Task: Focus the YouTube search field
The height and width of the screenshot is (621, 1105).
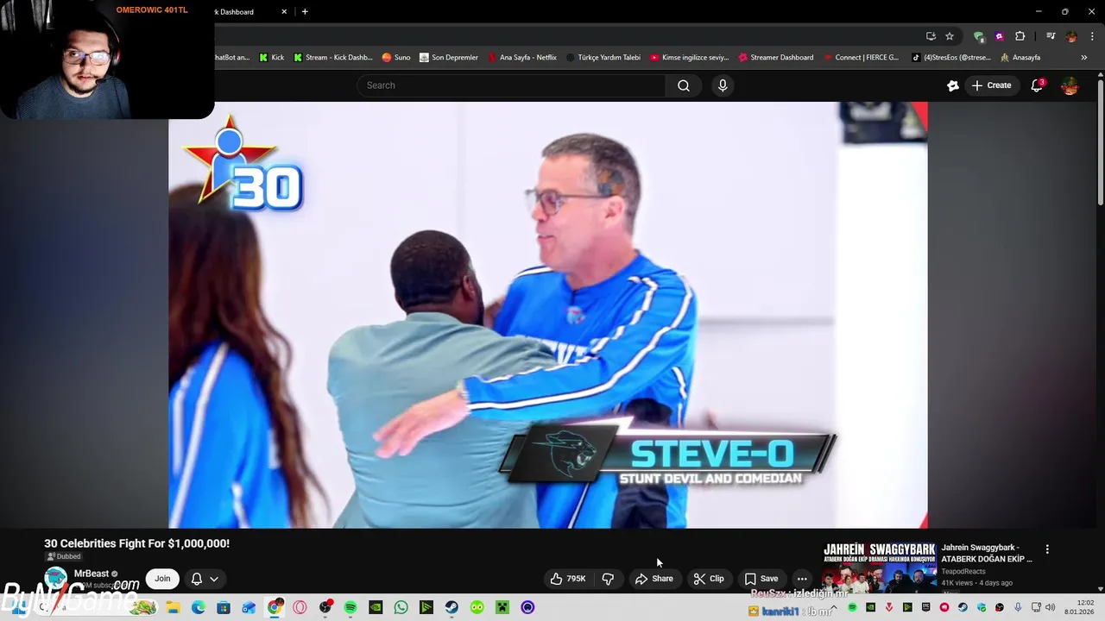Action: (x=511, y=85)
